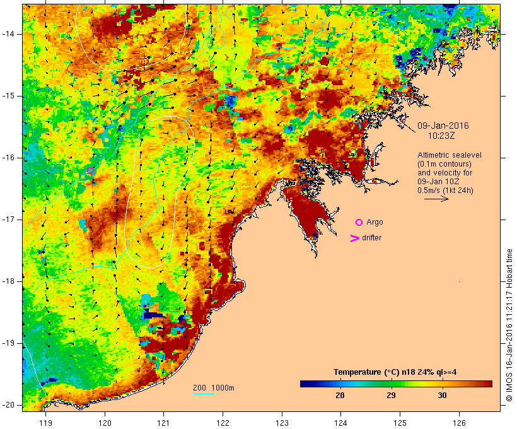This screenshot has height=429, width=517.
Task: Click the color bar label "29"
Action: pos(391,395)
